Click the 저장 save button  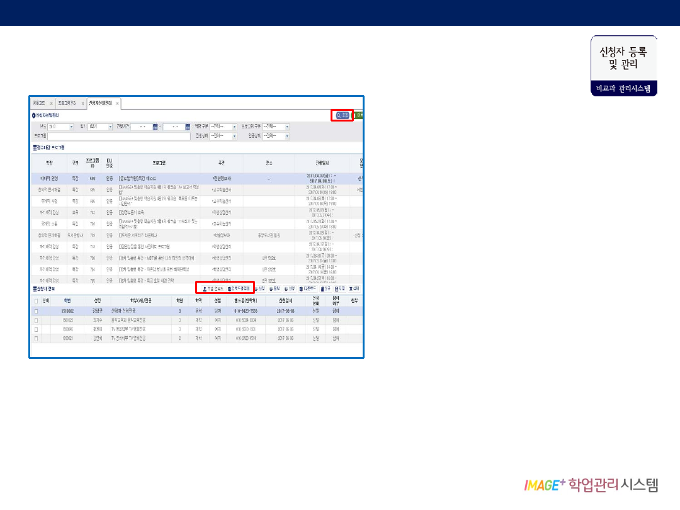(x=341, y=288)
